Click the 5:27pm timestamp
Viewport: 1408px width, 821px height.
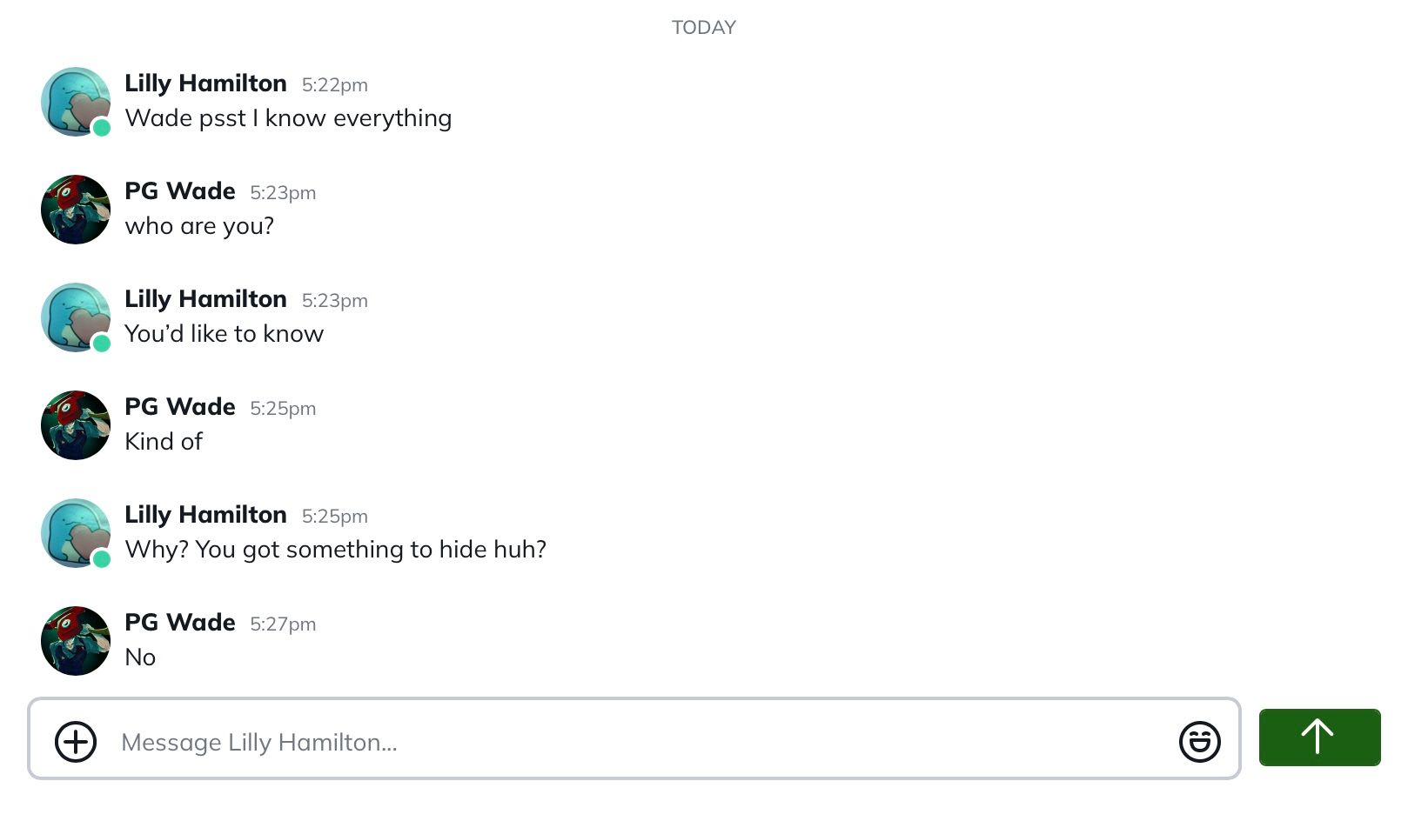tap(283, 624)
